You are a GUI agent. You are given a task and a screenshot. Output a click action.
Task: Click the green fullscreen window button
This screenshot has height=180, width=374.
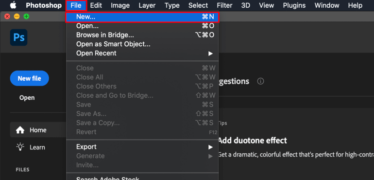click(27, 17)
